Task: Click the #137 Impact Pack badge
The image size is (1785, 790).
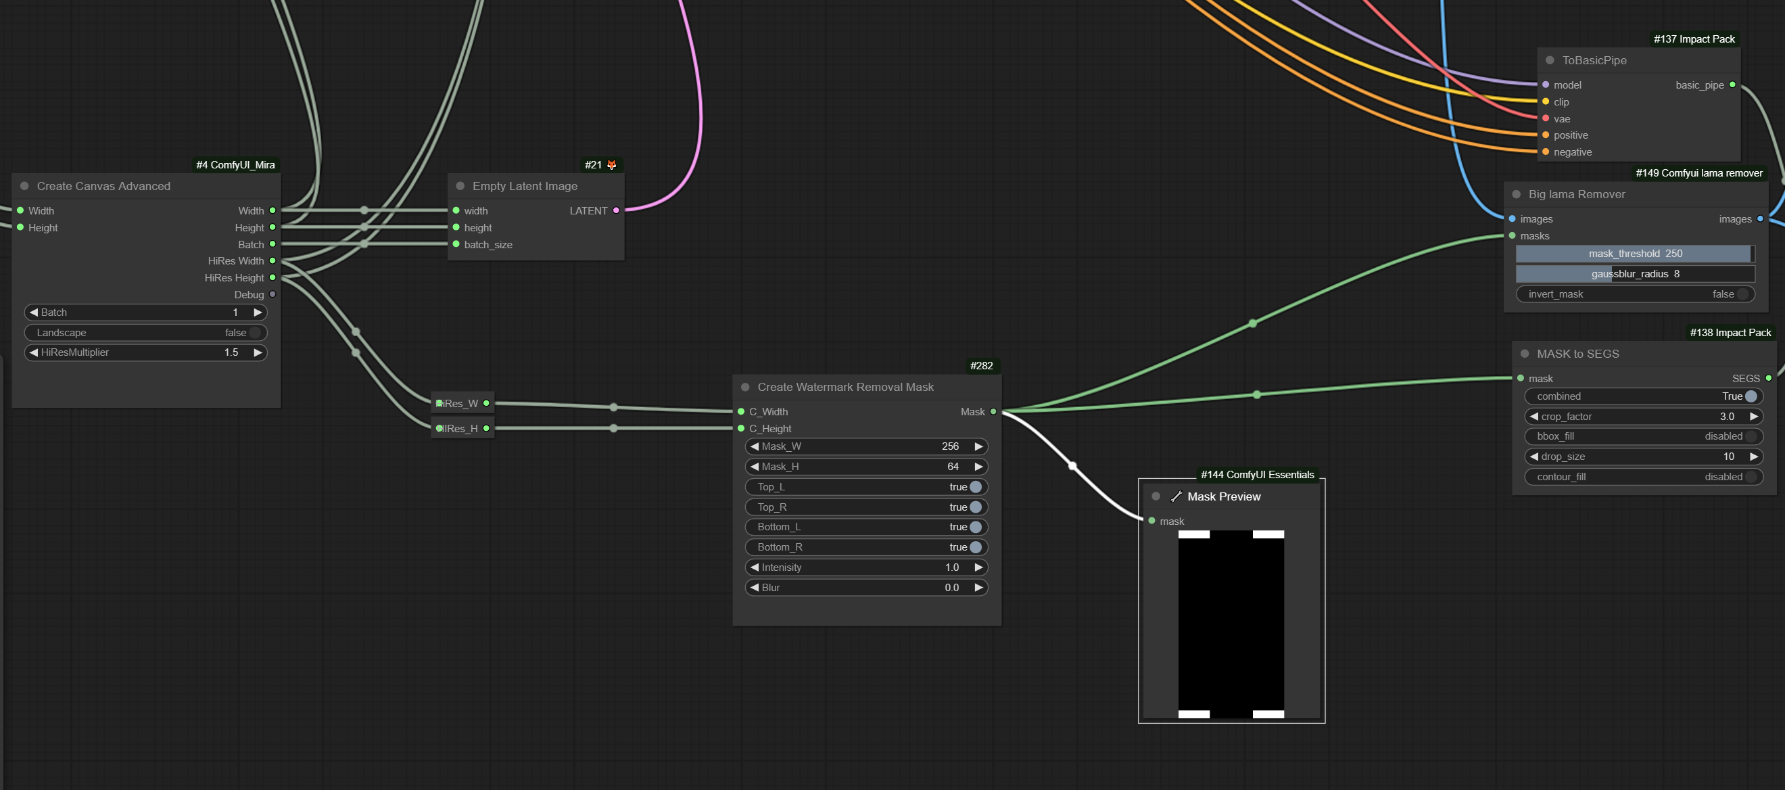Action: pos(1694,39)
